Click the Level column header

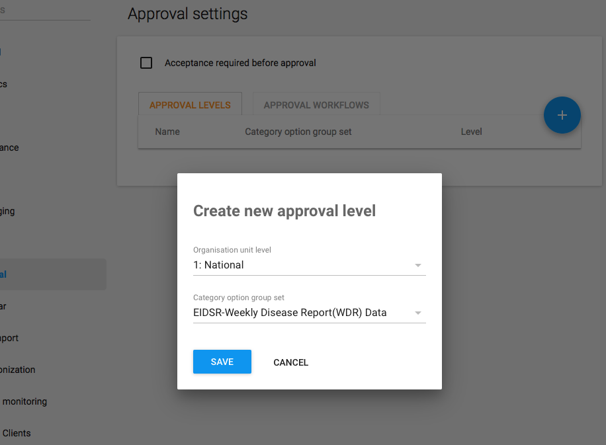[471, 132]
